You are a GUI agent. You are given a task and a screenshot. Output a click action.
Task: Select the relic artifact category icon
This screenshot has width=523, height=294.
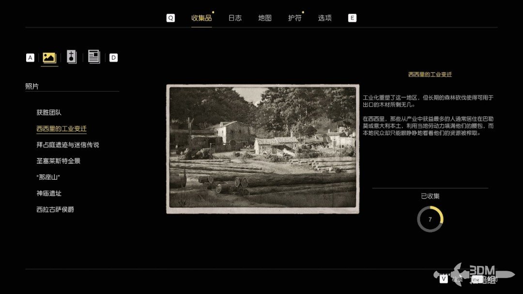71,57
